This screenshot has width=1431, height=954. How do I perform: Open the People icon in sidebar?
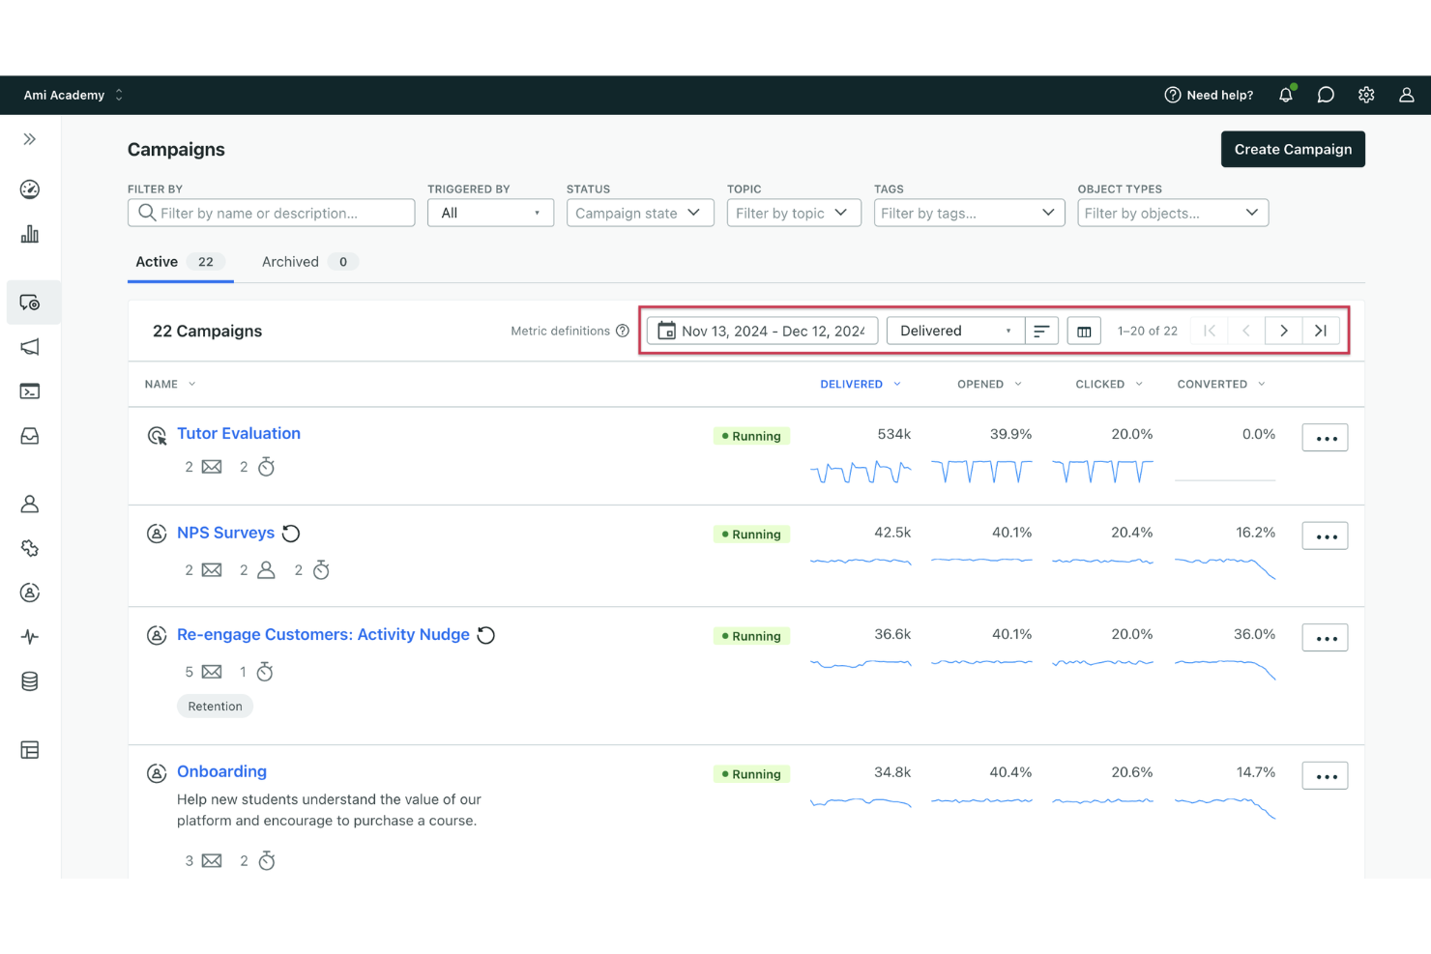[30, 504]
